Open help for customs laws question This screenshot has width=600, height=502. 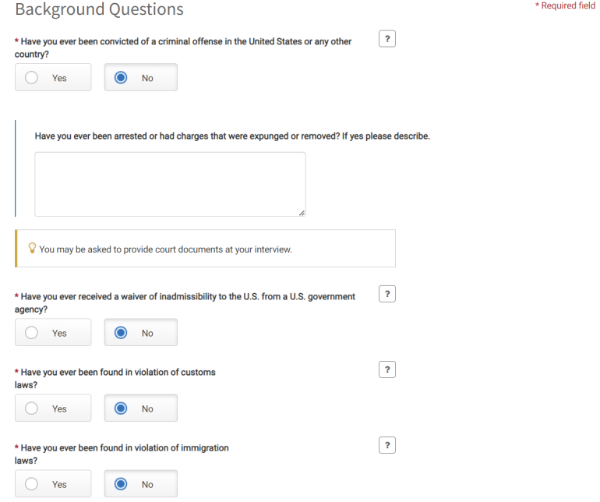tap(387, 369)
